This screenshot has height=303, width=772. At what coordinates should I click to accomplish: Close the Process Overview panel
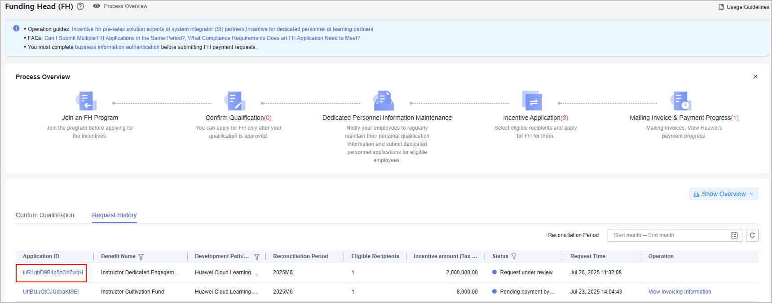755,77
